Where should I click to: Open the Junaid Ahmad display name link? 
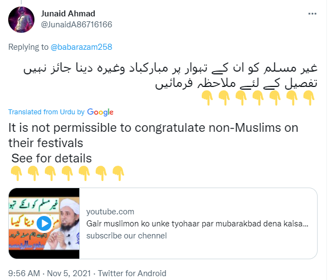click(69, 13)
